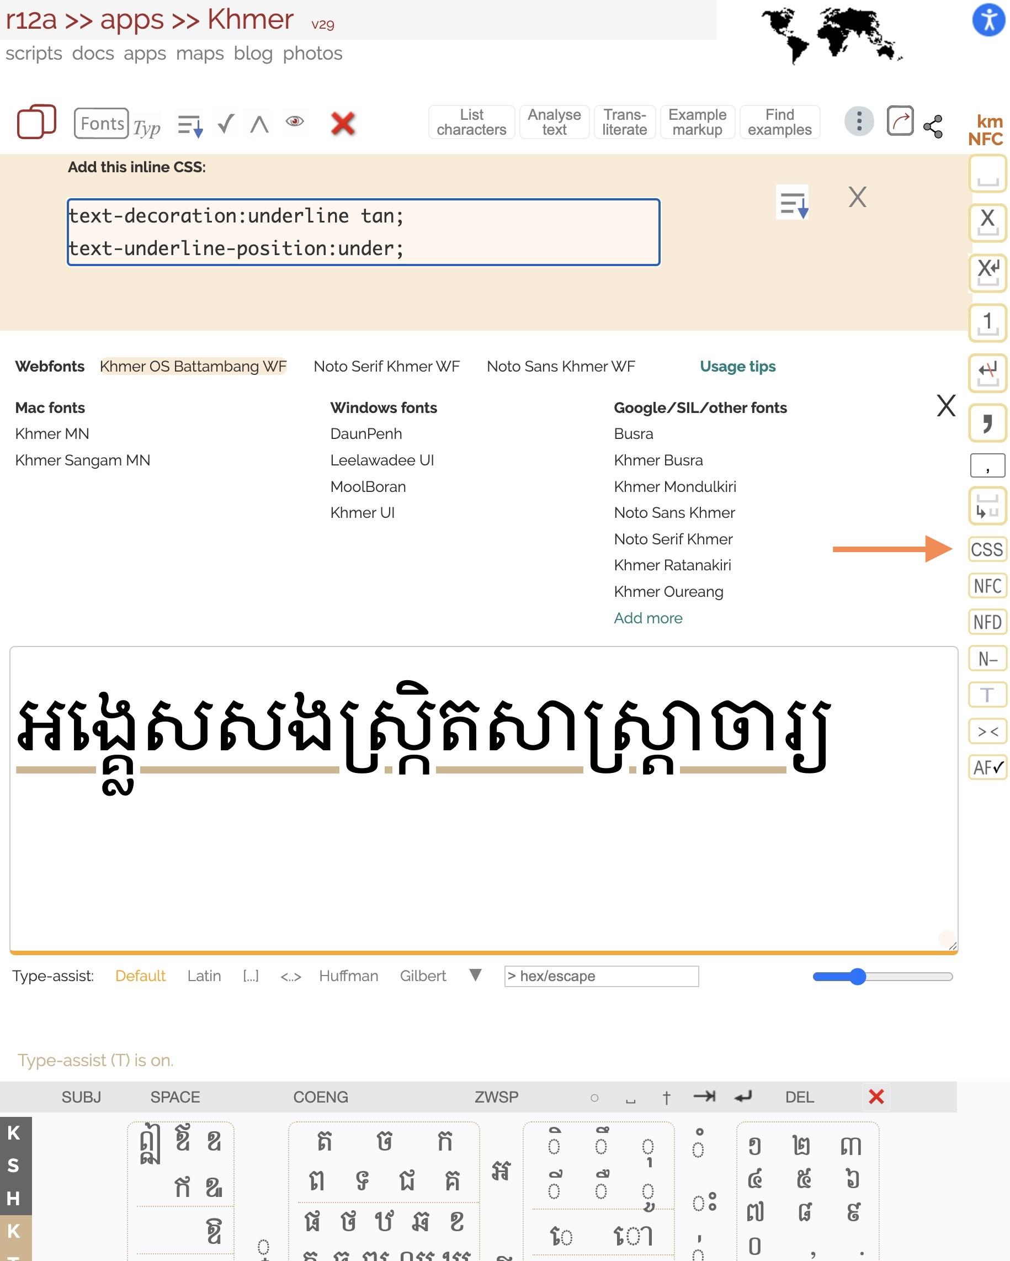
Task: Toggle the eye visibility icon
Action: pos(295,121)
